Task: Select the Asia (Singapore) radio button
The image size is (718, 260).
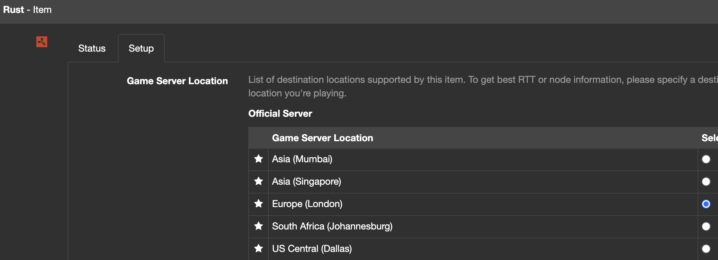Action: (706, 182)
